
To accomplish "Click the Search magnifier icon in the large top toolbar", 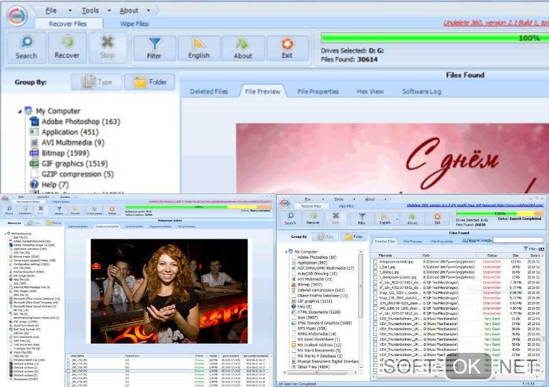I will (26, 47).
